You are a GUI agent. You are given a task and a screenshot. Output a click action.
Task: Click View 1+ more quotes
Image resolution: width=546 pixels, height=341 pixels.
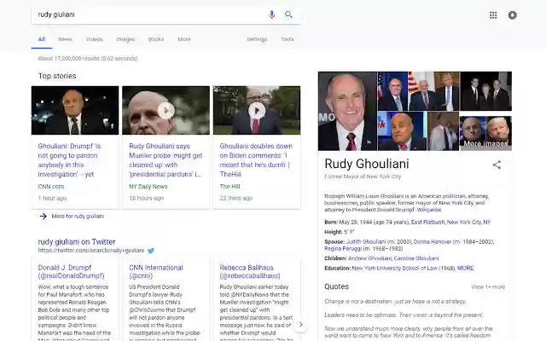tap(488, 287)
